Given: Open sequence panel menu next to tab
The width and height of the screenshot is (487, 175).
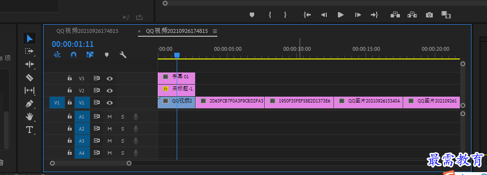Looking at the screenshot, I should coord(215,31).
